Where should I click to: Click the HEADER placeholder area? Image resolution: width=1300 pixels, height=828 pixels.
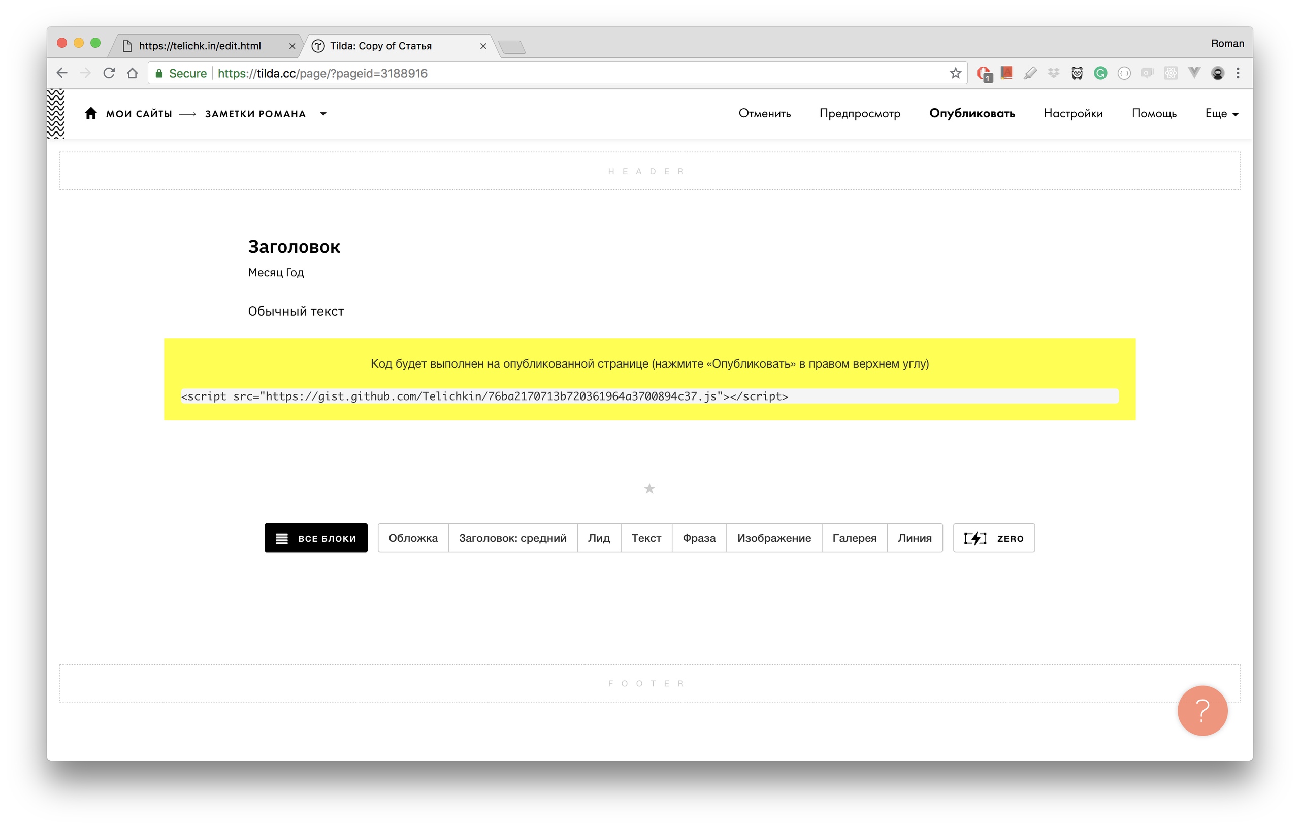click(x=649, y=171)
